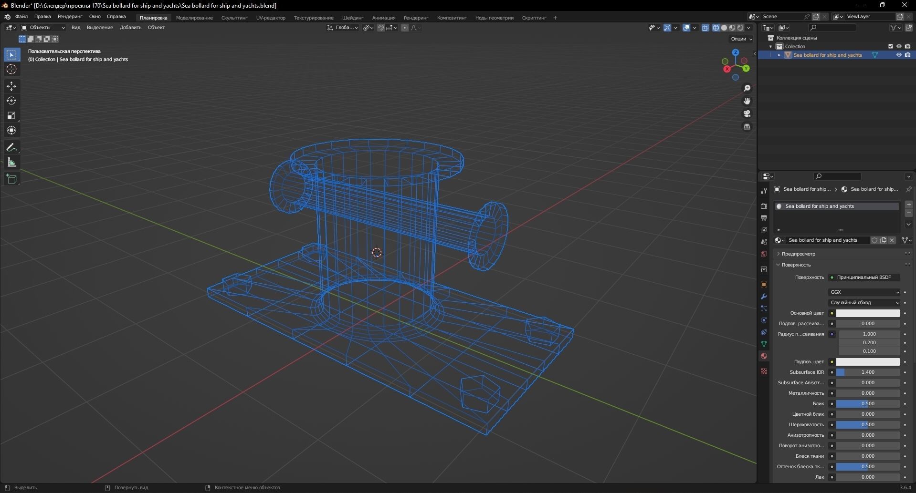Viewport: 916px width, 493px height.
Task: Switch to rendered viewport shading
Action: 740,28
